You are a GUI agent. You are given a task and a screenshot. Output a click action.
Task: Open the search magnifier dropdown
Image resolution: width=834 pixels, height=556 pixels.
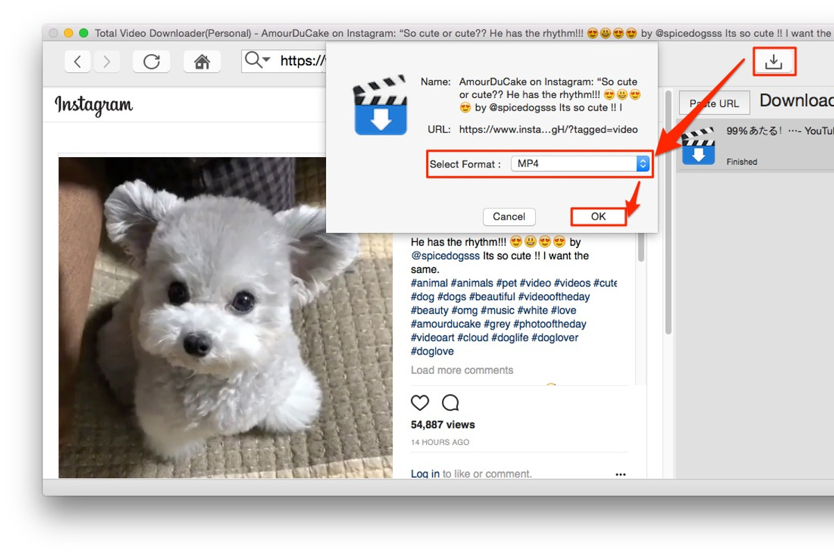[257, 60]
